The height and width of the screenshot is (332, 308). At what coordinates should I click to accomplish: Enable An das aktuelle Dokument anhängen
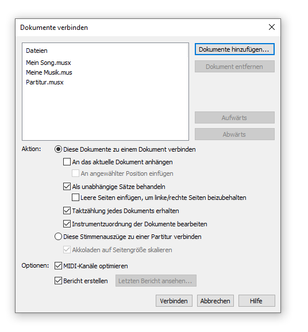point(67,162)
